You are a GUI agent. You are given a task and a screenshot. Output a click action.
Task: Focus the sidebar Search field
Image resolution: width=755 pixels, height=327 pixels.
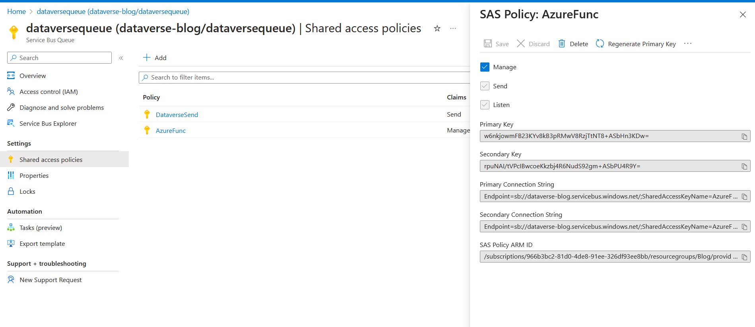click(x=59, y=58)
